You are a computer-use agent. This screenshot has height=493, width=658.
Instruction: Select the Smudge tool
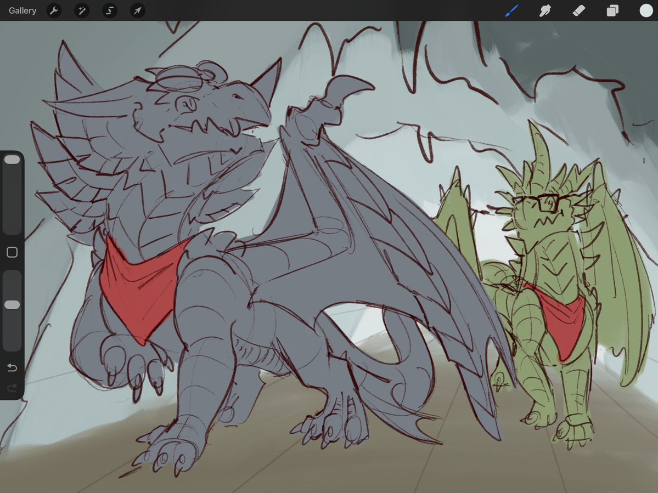[x=545, y=10]
